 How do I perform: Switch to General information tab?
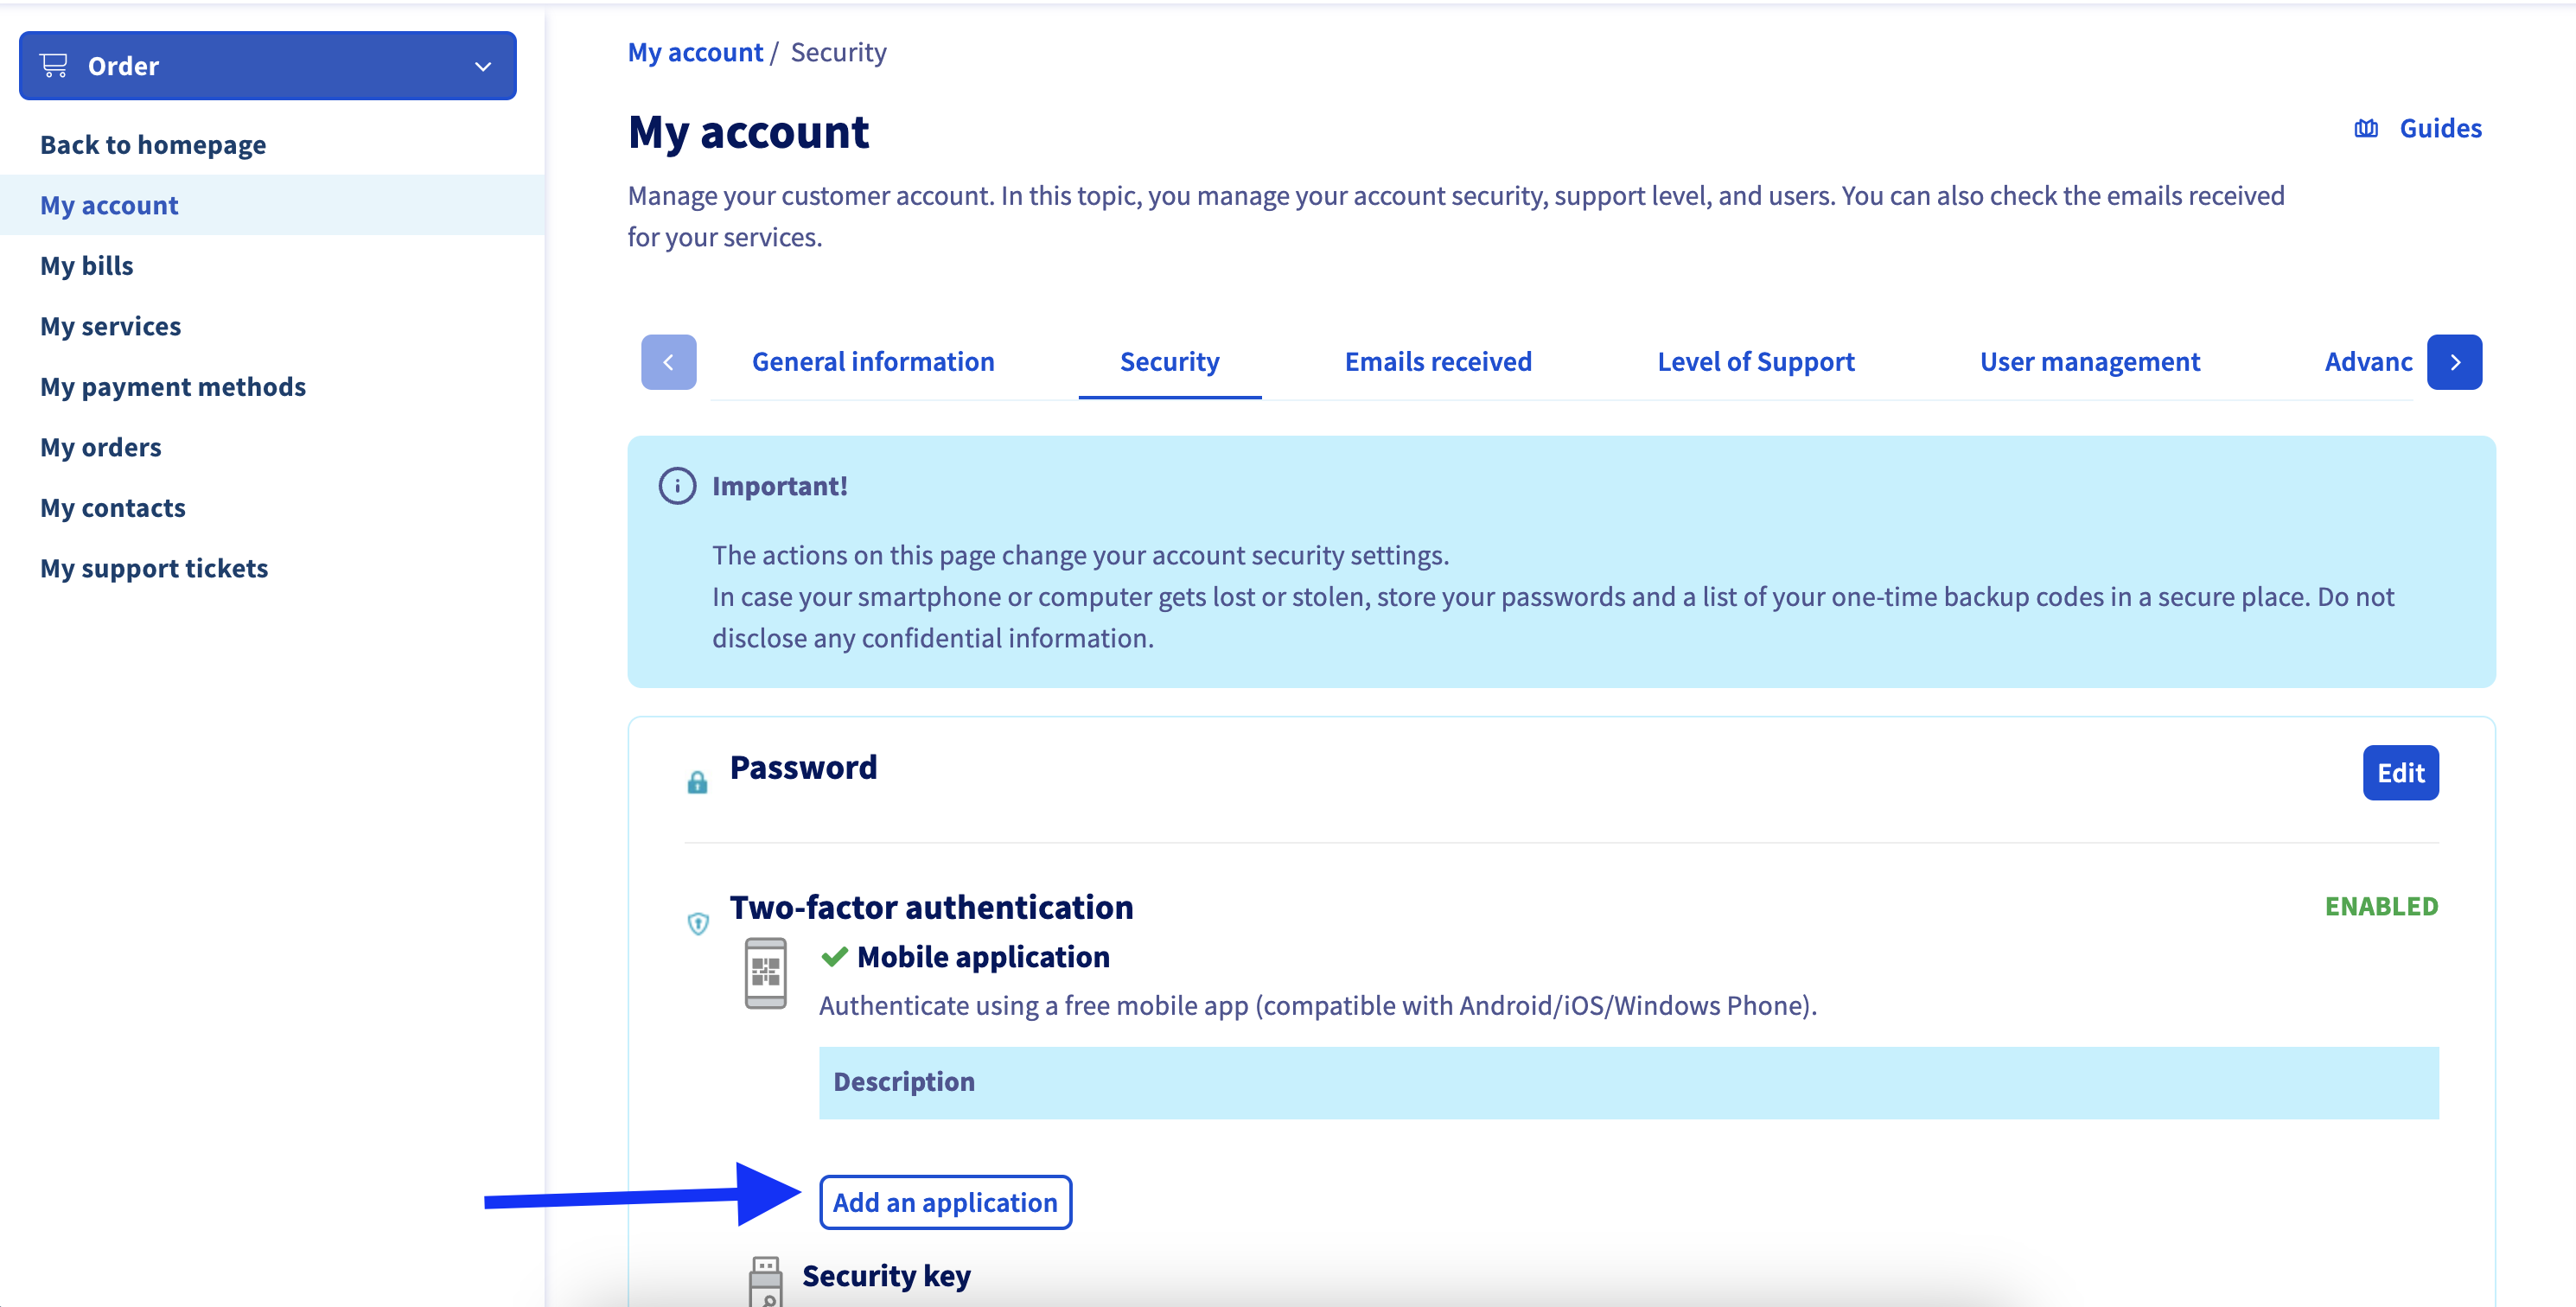(872, 362)
